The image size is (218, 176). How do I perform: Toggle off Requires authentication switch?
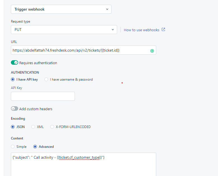click(x=15, y=62)
